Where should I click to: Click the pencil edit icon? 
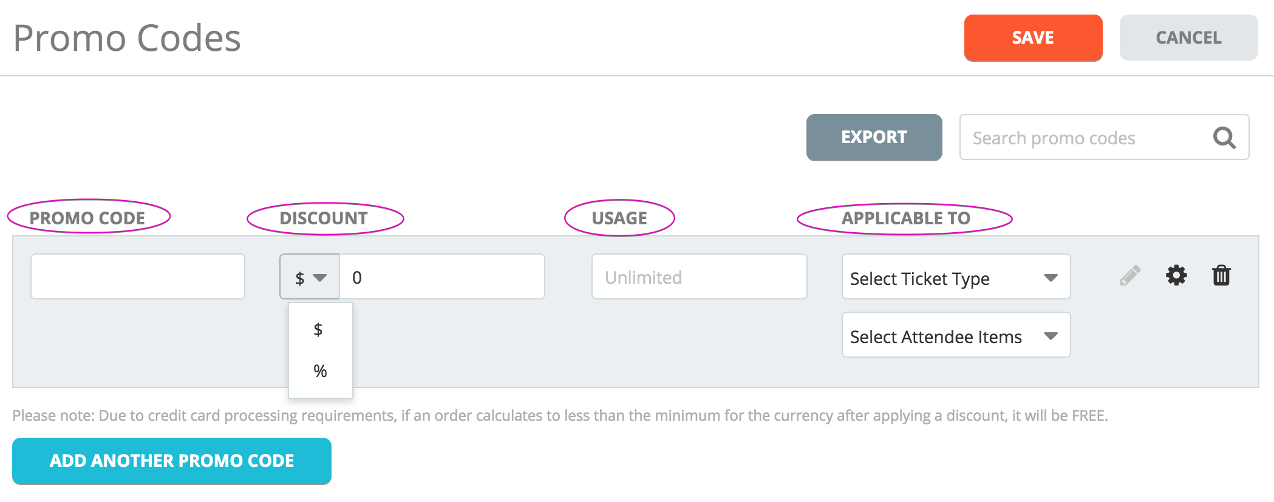[x=1130, y=276]
